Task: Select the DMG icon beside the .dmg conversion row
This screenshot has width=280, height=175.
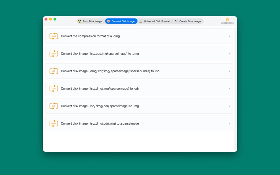Action: (x=53, y=53)
